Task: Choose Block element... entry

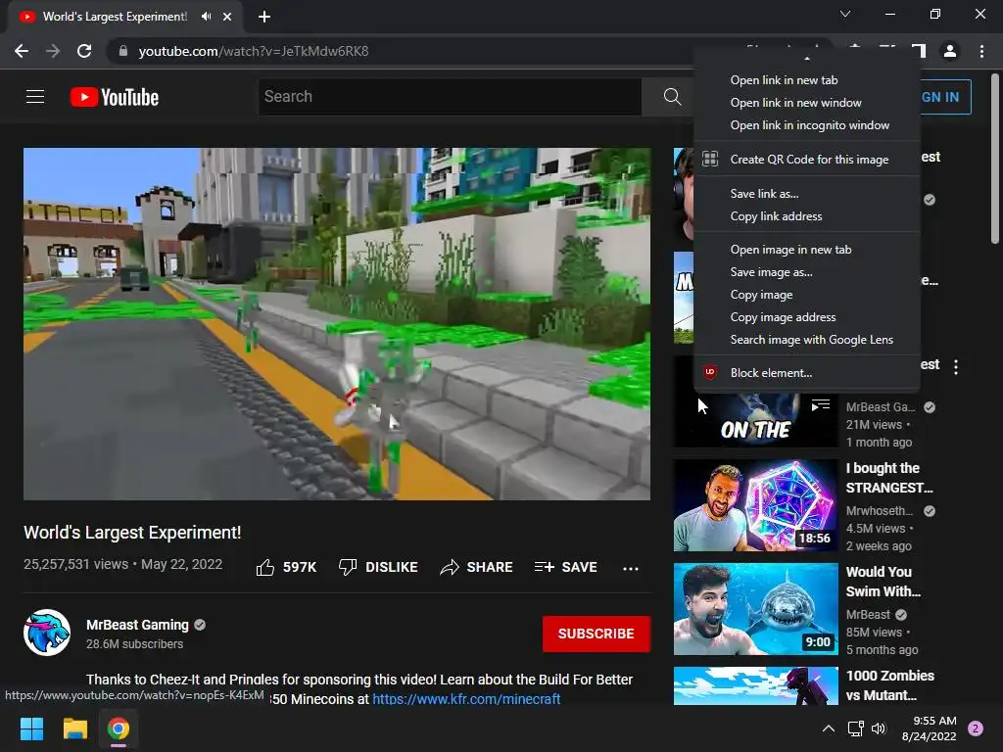Action: 807,373
